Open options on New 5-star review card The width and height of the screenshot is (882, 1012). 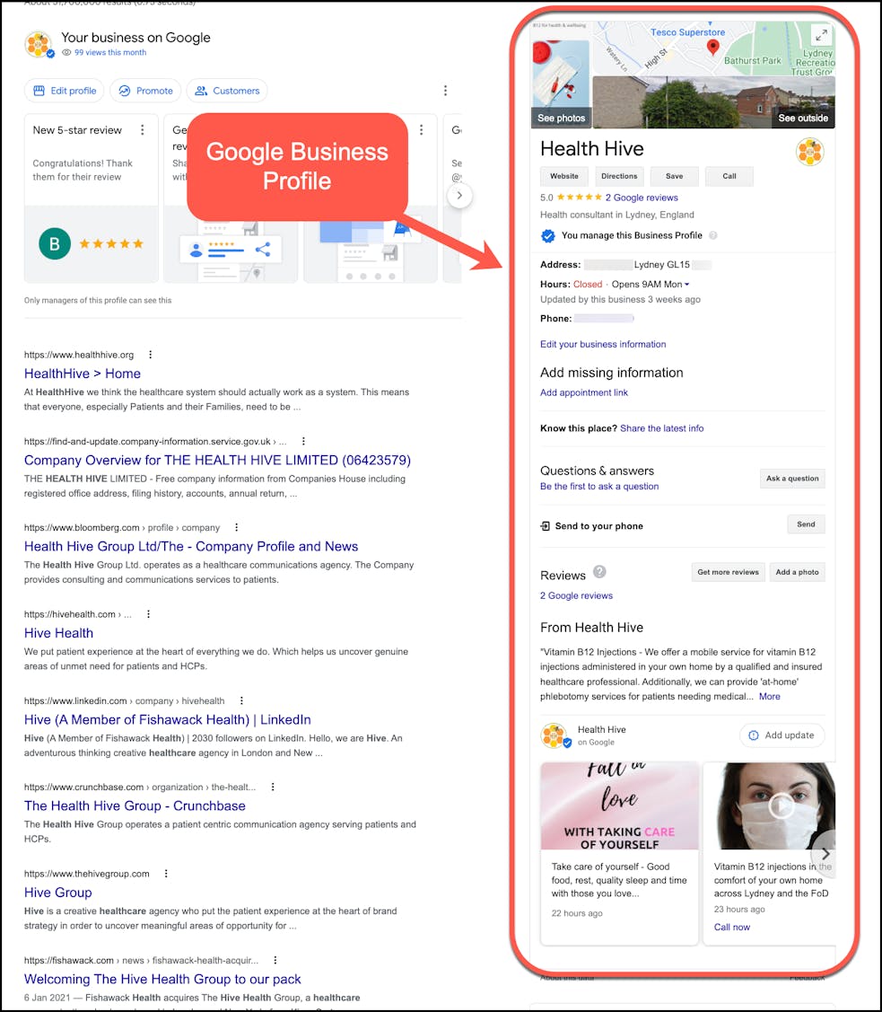point(143,130)
